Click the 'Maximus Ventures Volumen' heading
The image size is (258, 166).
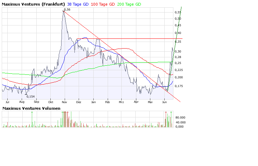[x=31, y=108]
